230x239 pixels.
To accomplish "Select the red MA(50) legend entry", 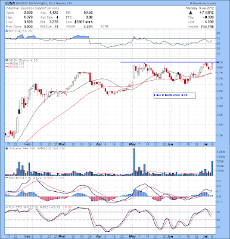I will pyautogui.click(x=14, y=66).
